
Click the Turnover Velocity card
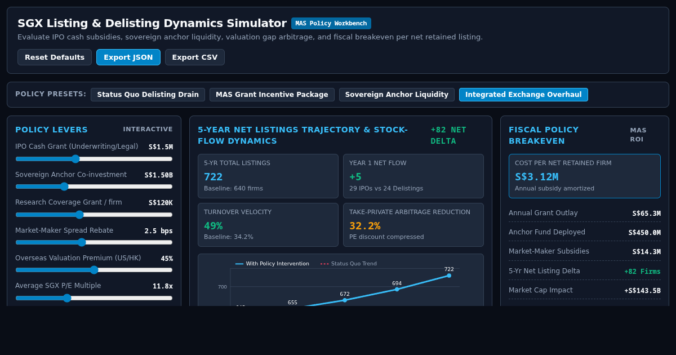268,225
